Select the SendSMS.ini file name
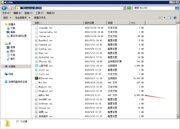Screen dimensions: 180x129 [45, 99]
